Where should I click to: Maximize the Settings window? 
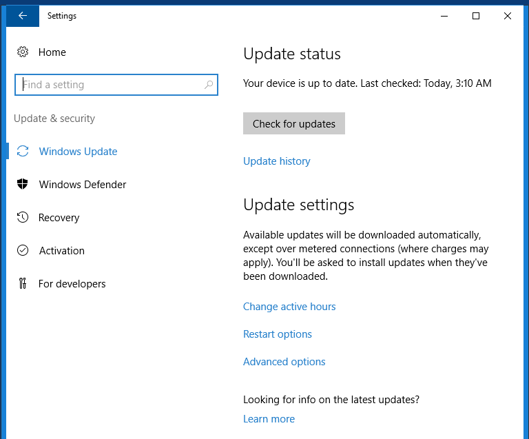tap(476, 16)
